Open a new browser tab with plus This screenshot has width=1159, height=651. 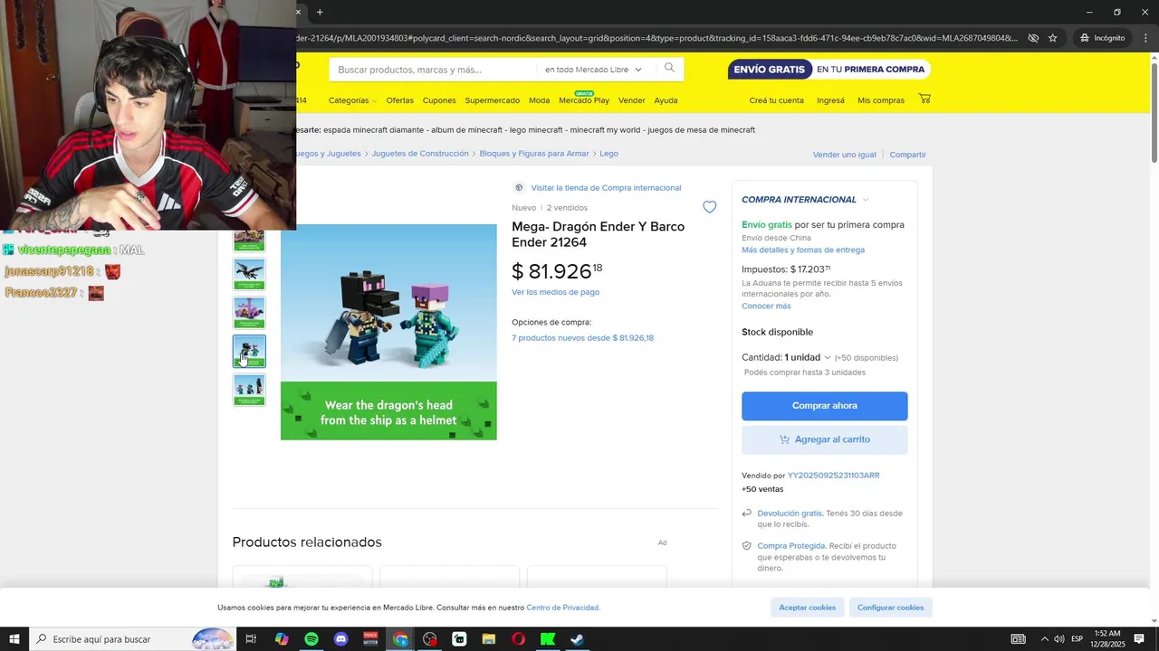[x=320, y=12]
